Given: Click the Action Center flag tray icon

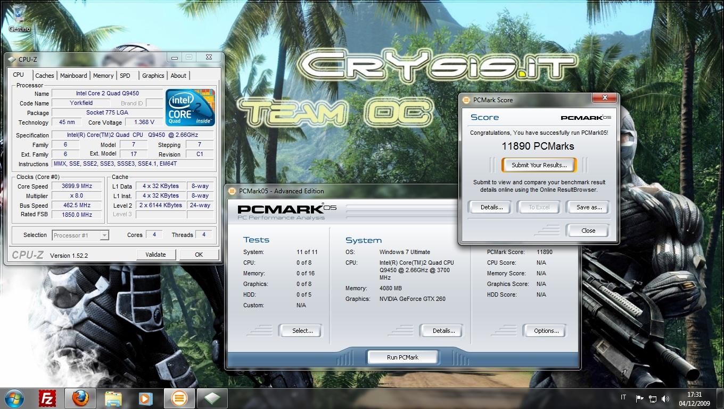Looking at the screenshot, I should click(639, 398).
